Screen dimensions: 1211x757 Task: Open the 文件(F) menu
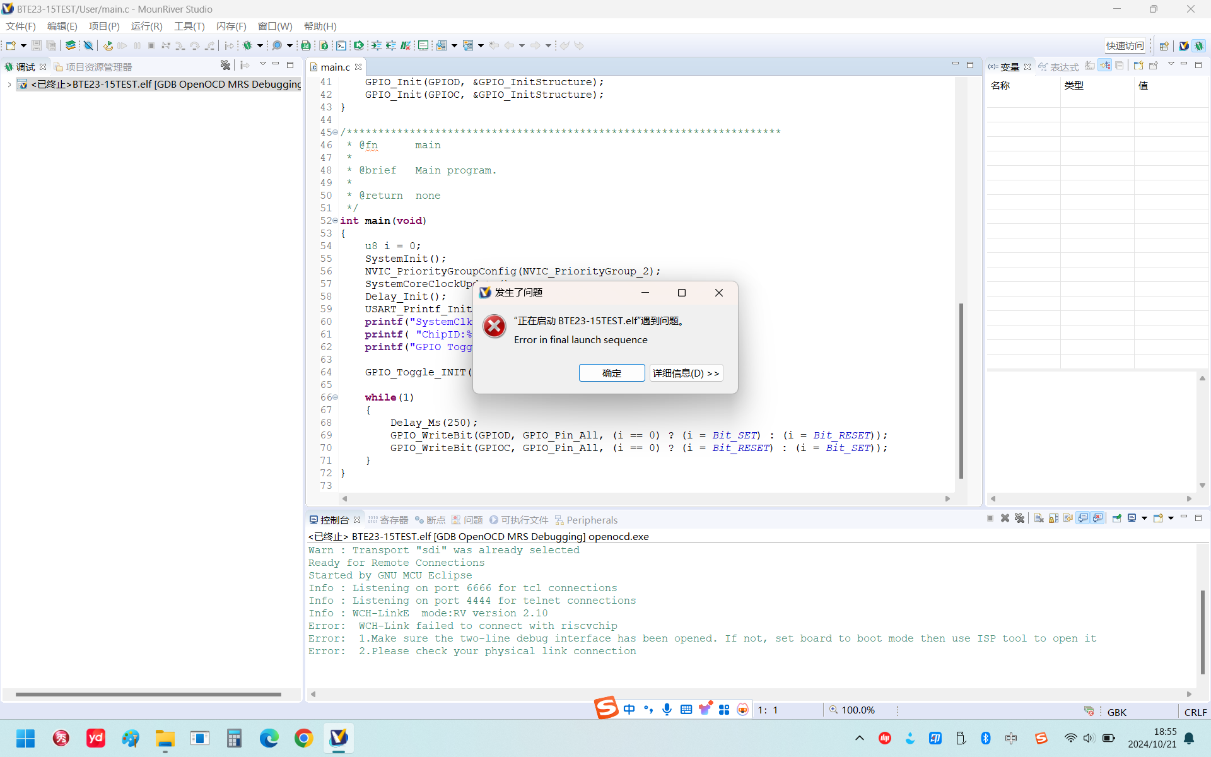[21, 26]
